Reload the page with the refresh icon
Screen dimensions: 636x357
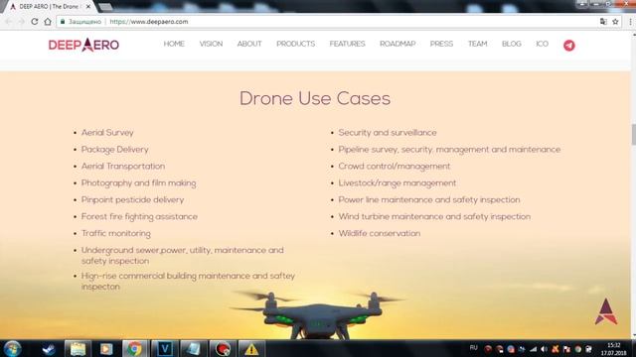tap(35, 22)
